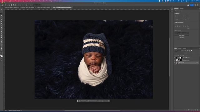Choose Intersect with selection mode icon
Image resolution: width=200 pixels, height=112 pixels.
(x=16, y=5)
